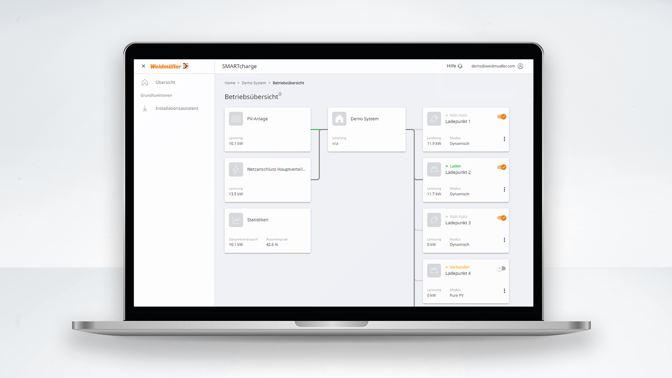Viewport: 672px width, 378px height.
Task: Open Übersicht in the sidebar
Action: [165, 83]
